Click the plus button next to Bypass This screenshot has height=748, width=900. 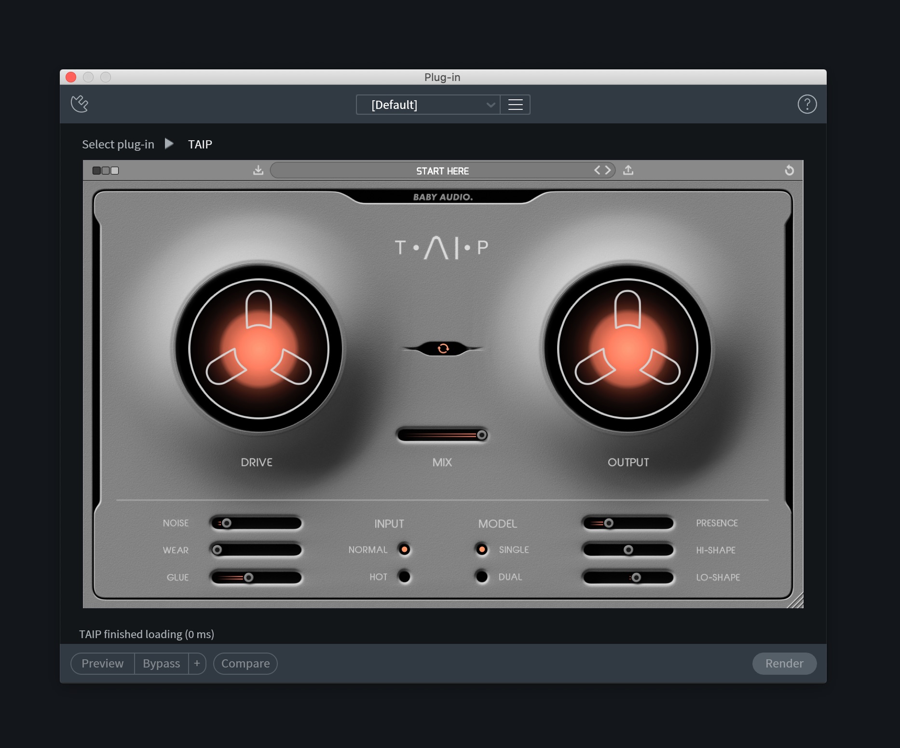[197, 664]
